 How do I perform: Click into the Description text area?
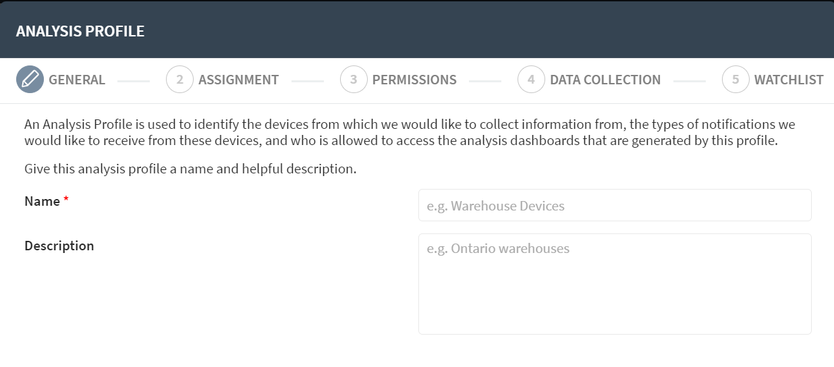pos(615,284)
